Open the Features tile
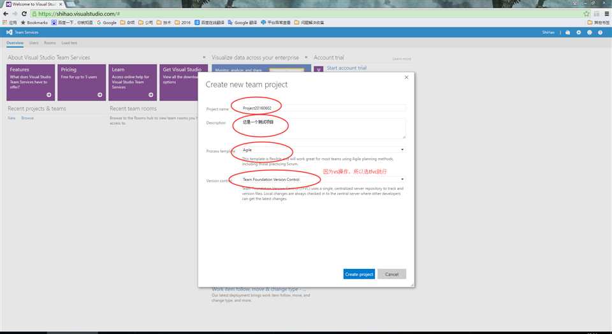Image resolution: width=612 pixels, height=334 pixels. coord(31,82)
